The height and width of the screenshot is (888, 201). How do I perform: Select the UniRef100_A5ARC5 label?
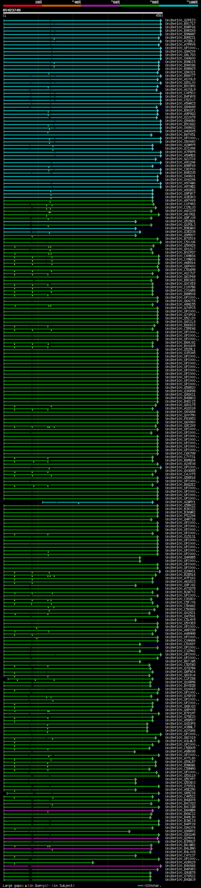[180, 103]
